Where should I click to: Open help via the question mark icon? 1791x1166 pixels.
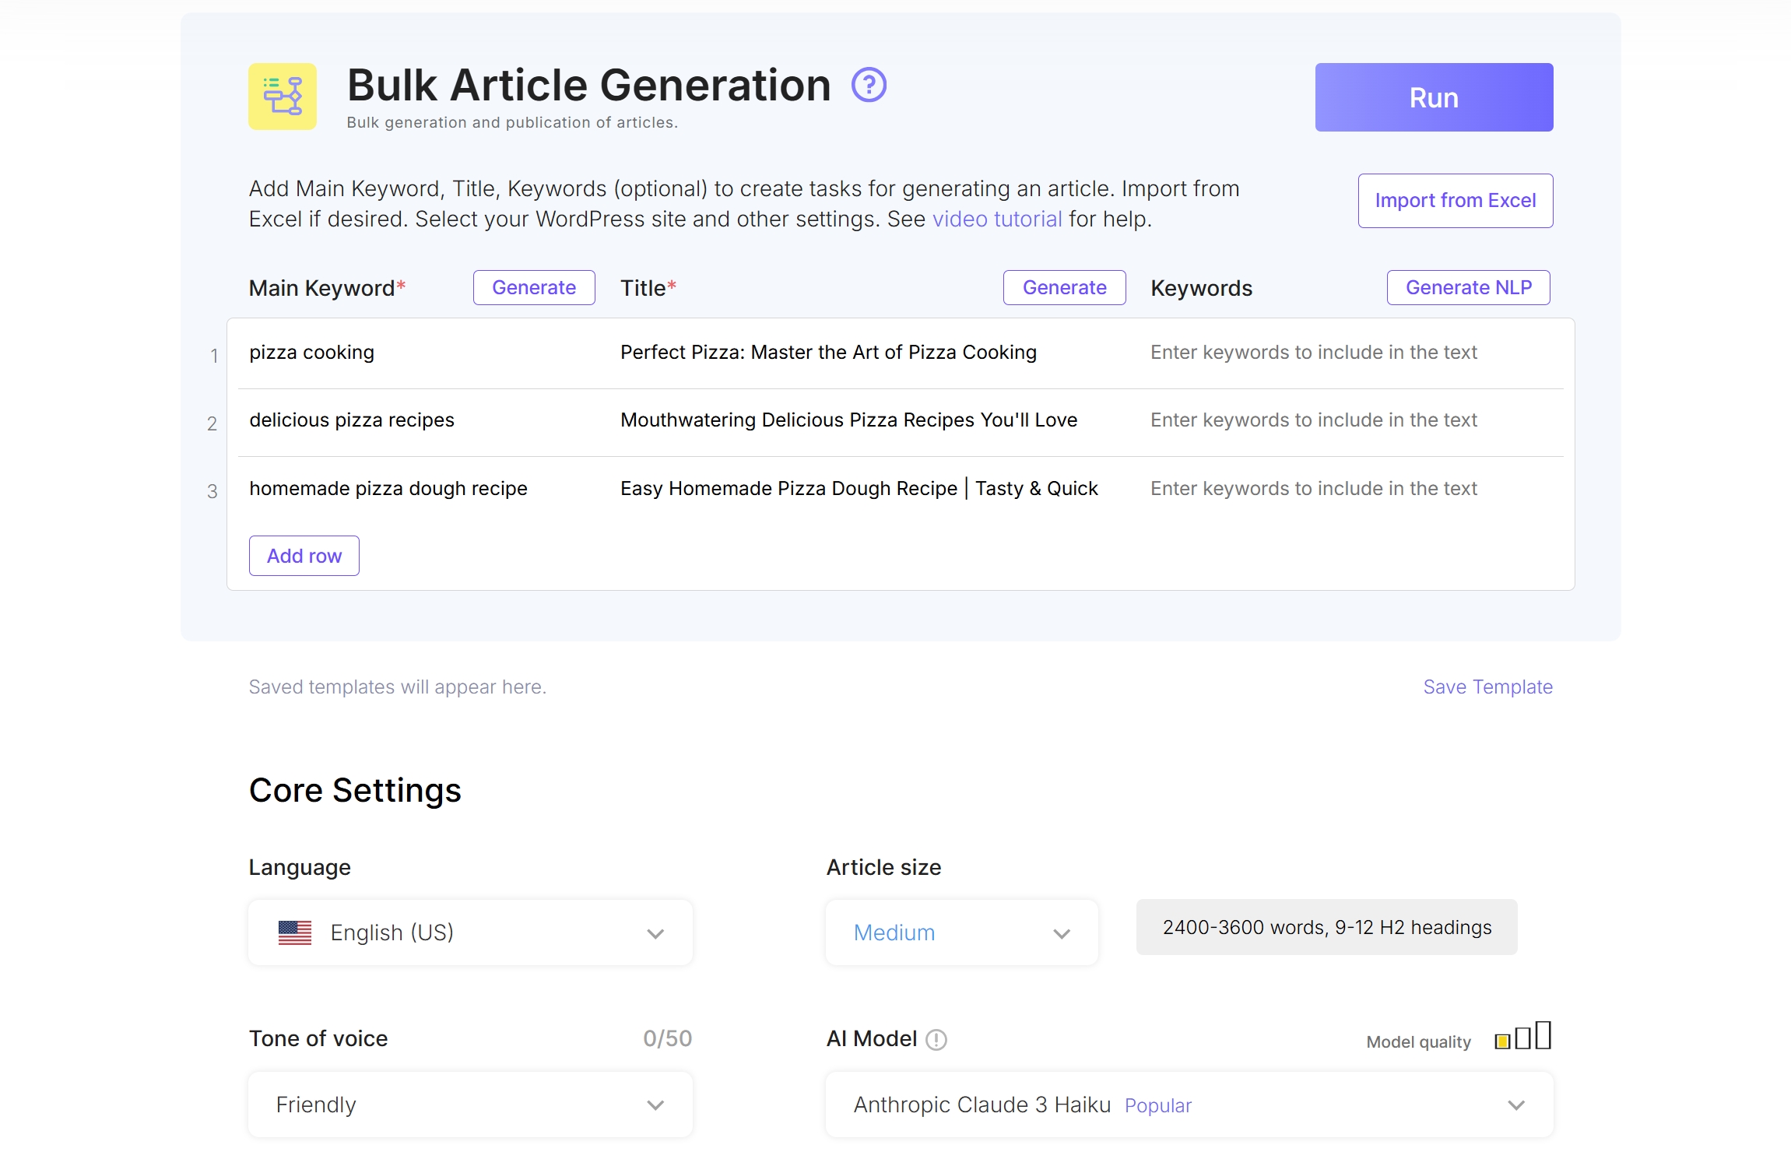869,86
